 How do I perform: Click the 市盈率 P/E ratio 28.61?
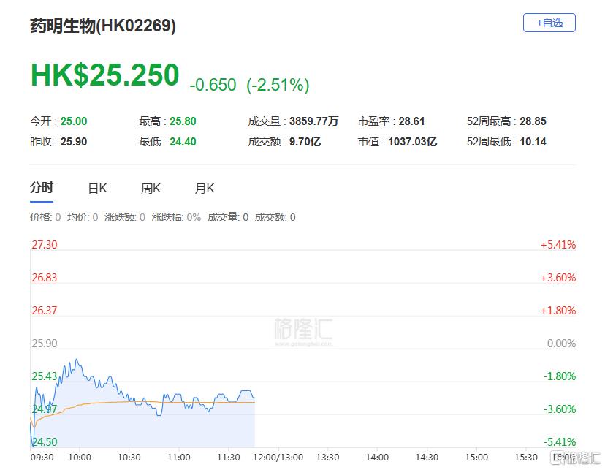(x=411, y=121)
